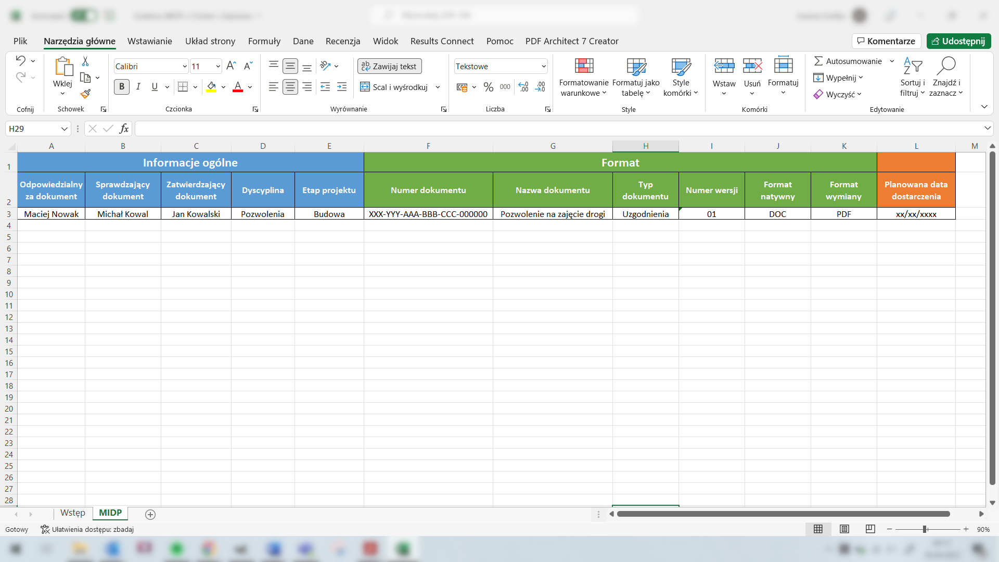This screenshot has width=999, height=562.
Task: Open the Tekstowe number format dropdown
Action: point(543,67)
